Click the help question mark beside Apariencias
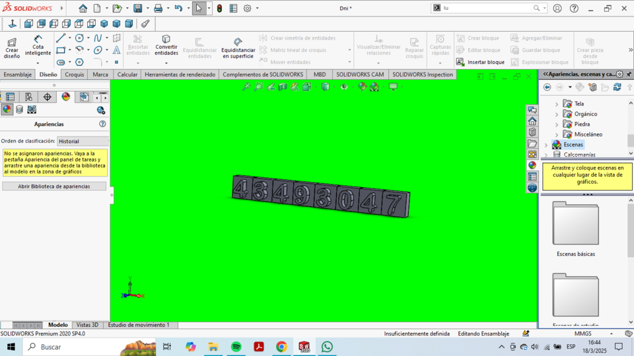The image size is (634, 356). click(x=102, y=124)
